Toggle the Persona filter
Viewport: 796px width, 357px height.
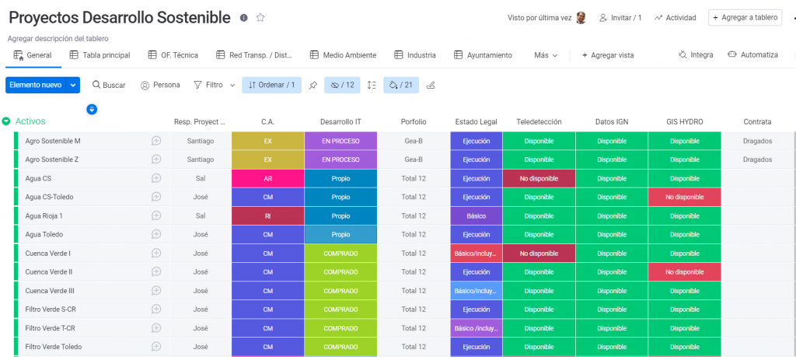[x=160, y=85]
